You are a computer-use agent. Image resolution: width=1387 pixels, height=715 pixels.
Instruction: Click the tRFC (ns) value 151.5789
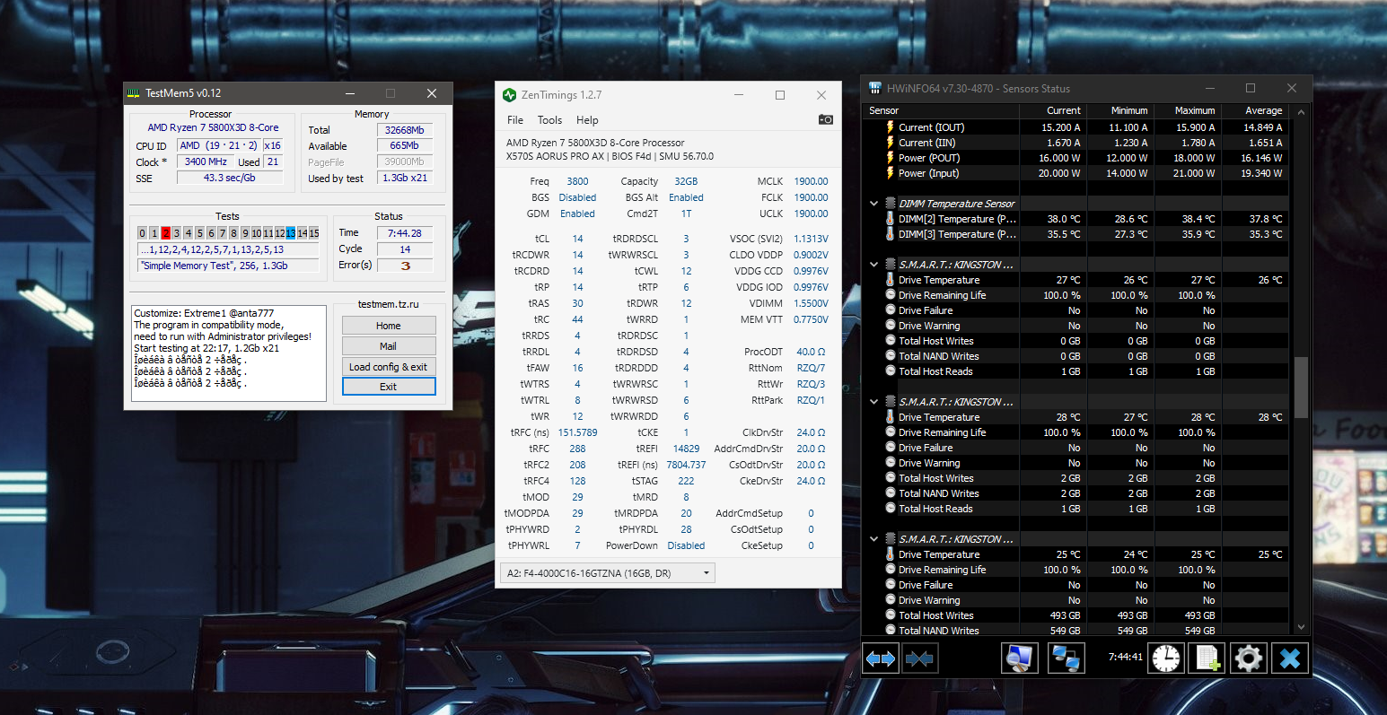pos(577,432)
